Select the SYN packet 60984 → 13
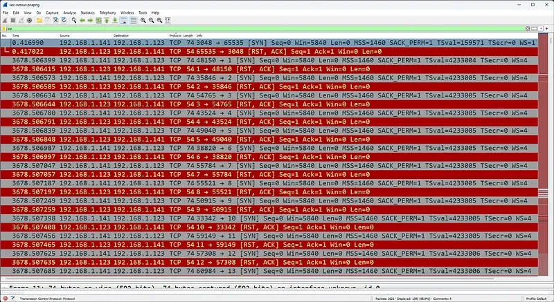Image resolution: width=554 pixels, height=302 pixels. (269, 271)
